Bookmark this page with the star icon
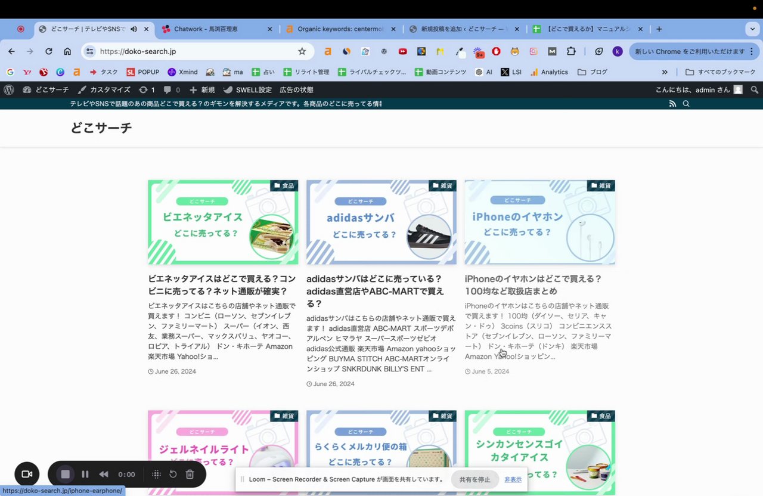763x496 pixels. tap(302, 51)
